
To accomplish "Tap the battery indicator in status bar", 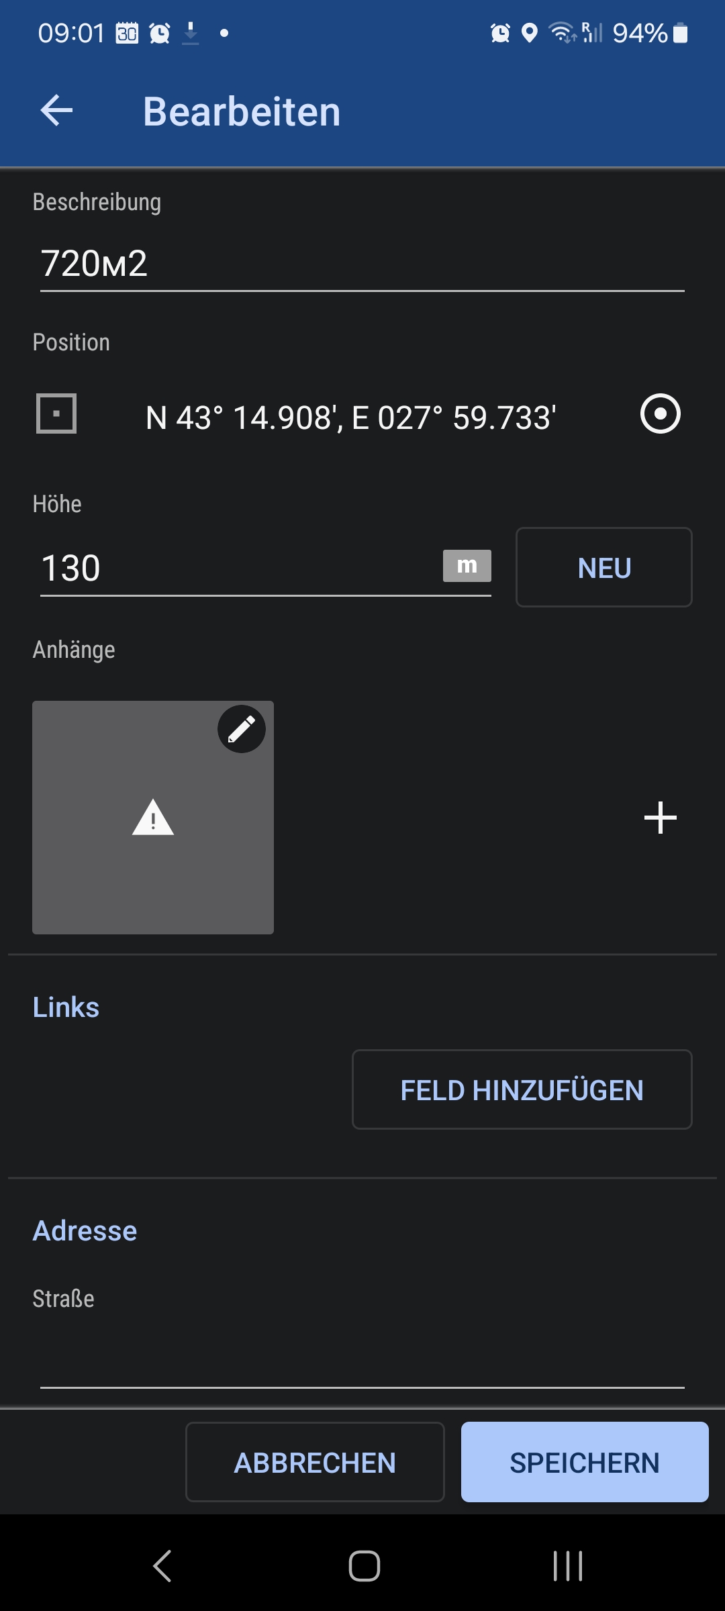I will click(x=680, y=32).
